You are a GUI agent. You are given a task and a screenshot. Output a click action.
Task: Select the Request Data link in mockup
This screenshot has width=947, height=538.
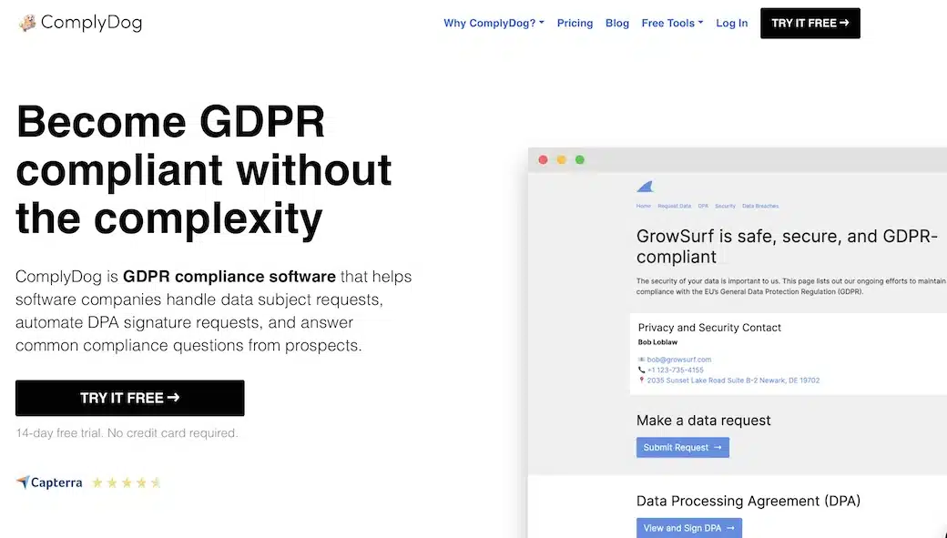pyautogui.click(x=675, y=207)
